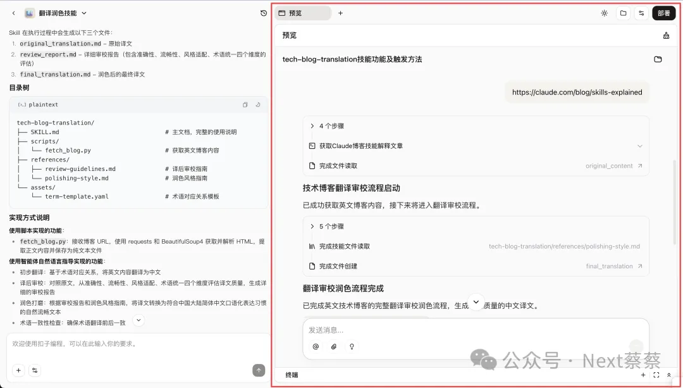
Task: Click the clear broom icon in preview header
Action: (666, 35)
